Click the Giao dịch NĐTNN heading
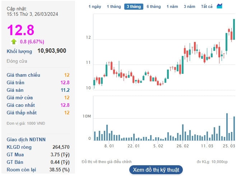 [26, 139]
